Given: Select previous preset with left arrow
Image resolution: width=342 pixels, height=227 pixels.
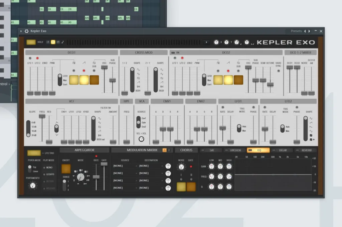Looking at the screenshot, I should pos(305,31).
